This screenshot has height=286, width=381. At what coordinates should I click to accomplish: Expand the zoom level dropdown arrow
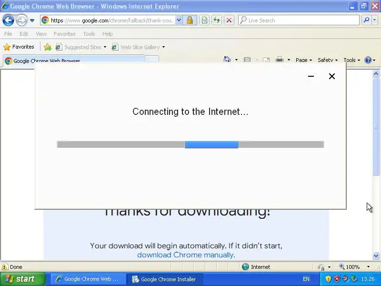pos(368,267)
